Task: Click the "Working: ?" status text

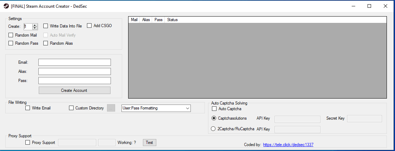Action: (127, 143)
